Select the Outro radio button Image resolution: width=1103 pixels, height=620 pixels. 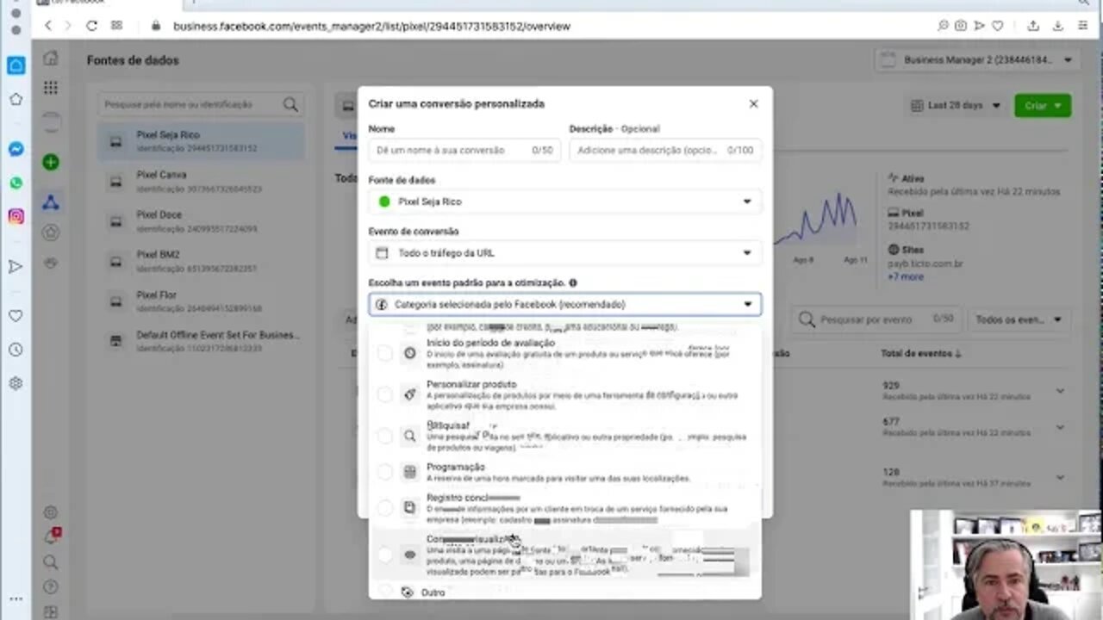384,592
